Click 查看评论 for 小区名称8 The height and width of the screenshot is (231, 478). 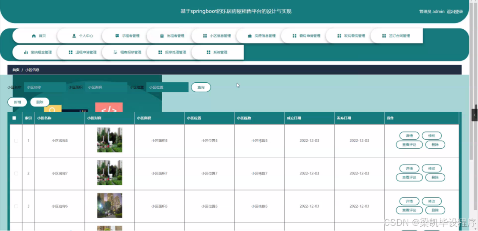coord(409,145)
